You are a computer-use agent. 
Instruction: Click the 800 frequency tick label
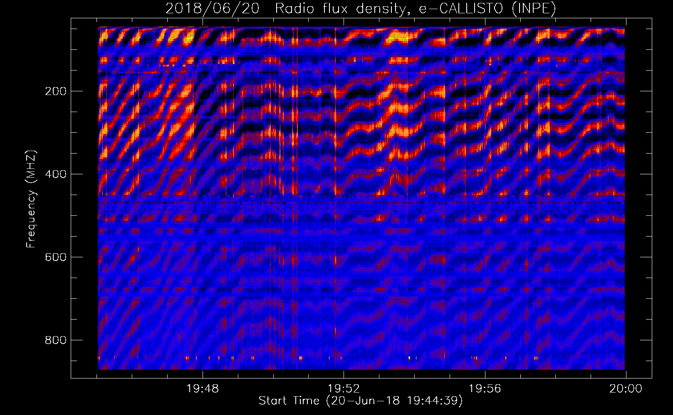click(56, 340)
